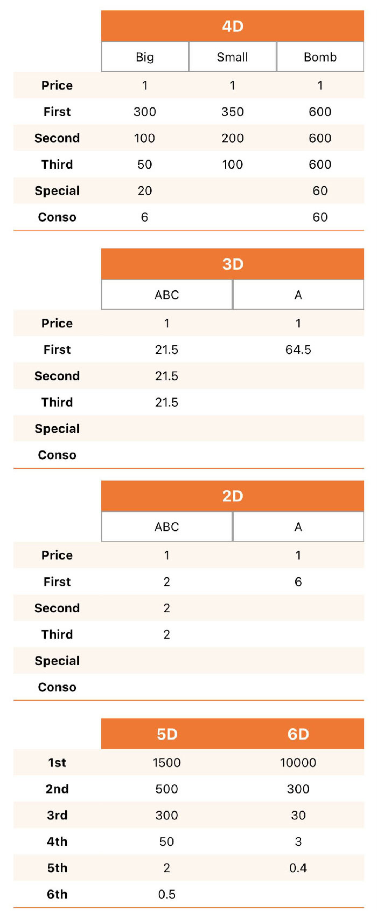Select the A column under 2D
Viewport: 377px width, 917px height.
click(298, 526)
